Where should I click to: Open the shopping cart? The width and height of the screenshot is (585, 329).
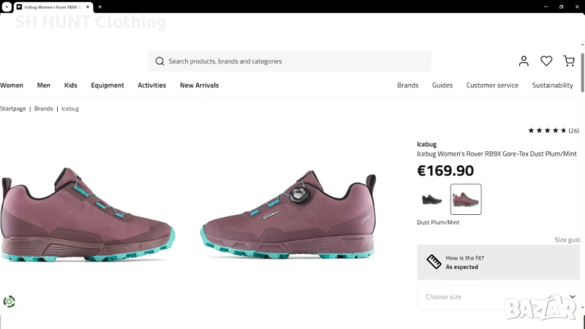tap(569, 61)
